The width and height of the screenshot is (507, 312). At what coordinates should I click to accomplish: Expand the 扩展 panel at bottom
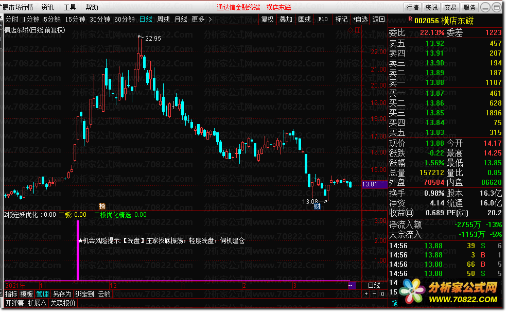tap(37, 303)
